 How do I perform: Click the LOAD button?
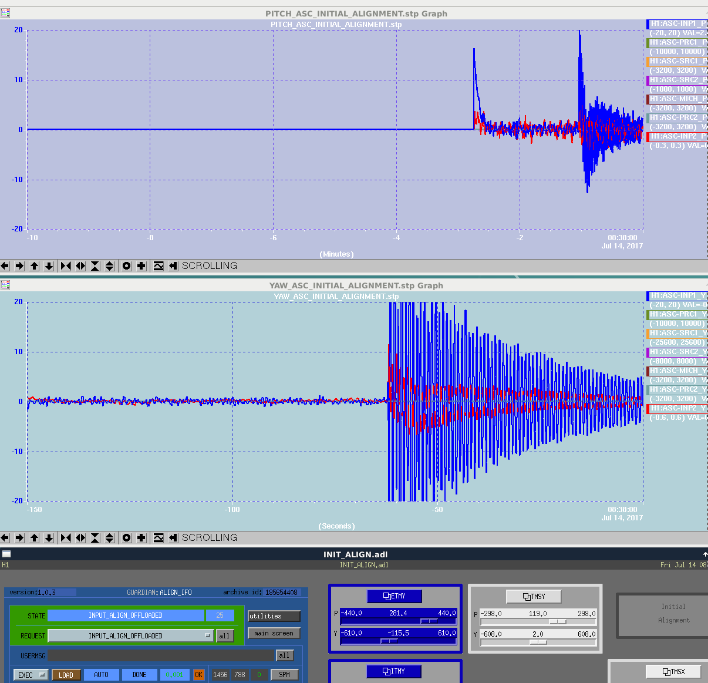(x=66, y=675)
